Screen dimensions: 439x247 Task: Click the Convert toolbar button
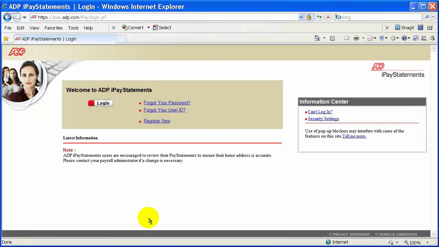point(133,27)
